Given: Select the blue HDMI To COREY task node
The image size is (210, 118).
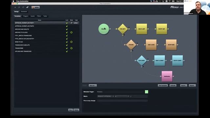Looking at the screenshot, I should click(x=159, y=60).
